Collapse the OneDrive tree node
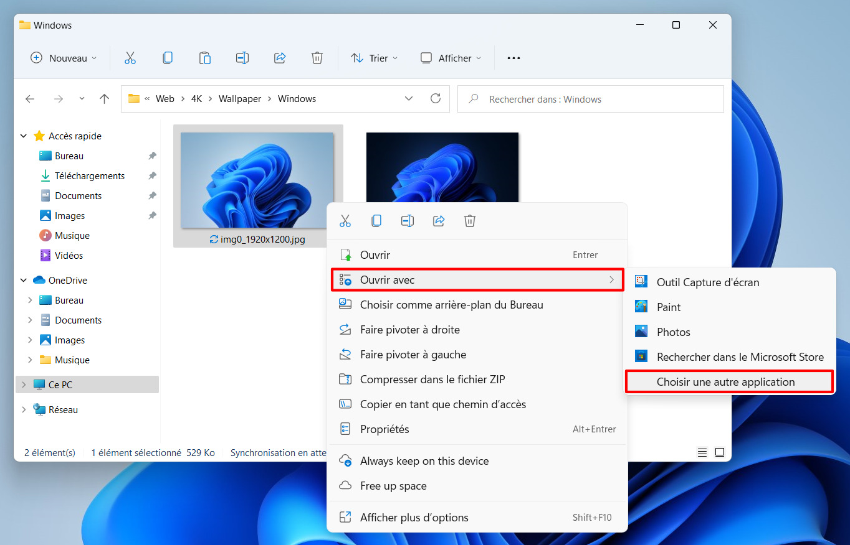Viewport: 850px width, 545px height. coord(24,281)
